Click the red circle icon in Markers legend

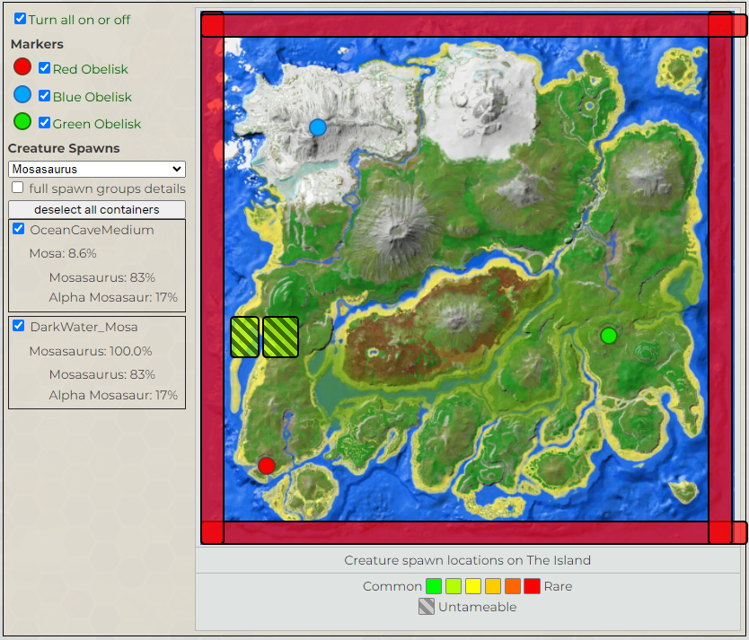pyautogui.click(x=22, y=66)
